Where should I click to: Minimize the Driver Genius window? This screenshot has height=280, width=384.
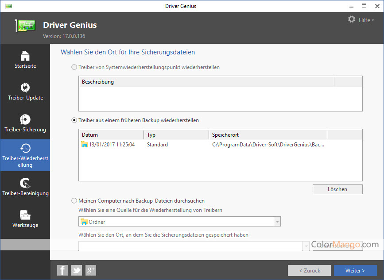click(351, 6)
